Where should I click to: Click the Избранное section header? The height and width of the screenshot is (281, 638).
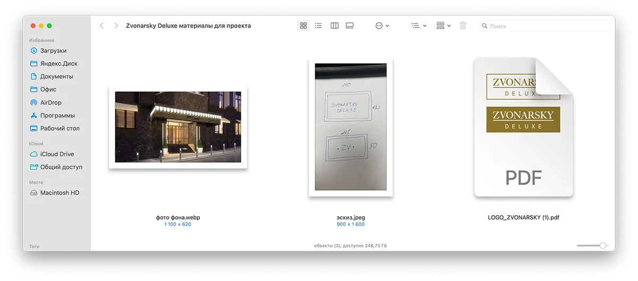tap(41, 40)
